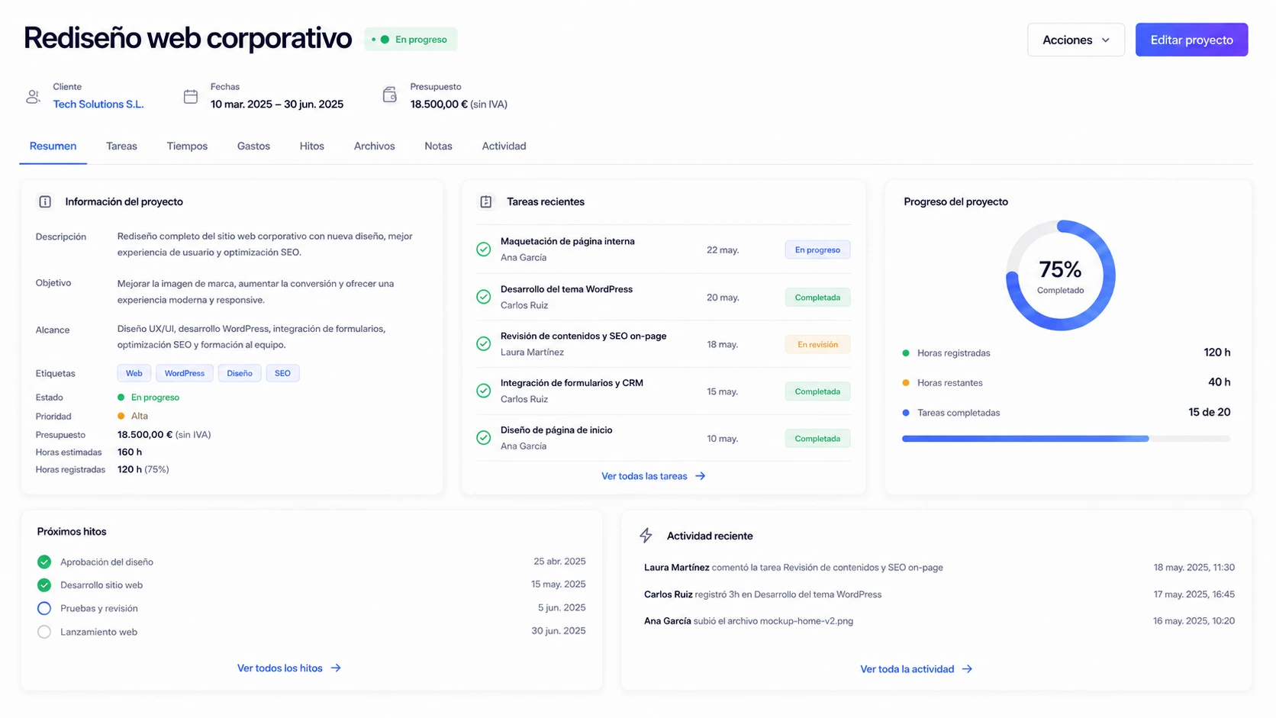Switch to the Tareas tab
Image resolution: width=1276 pixels, height=718 pixels.
[121, 146]
